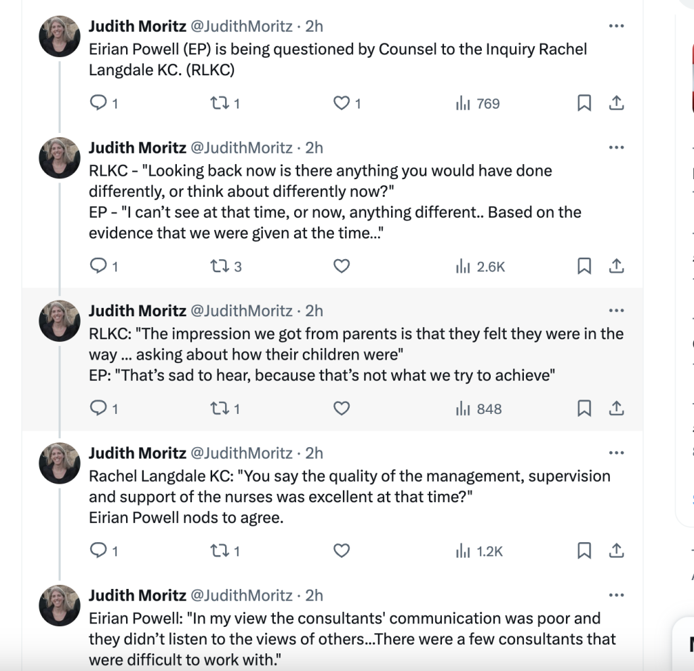
Task: Like the tweet mentioning Rachel Langdale KC. (RLKC)
Action: (x=342, y=103)
